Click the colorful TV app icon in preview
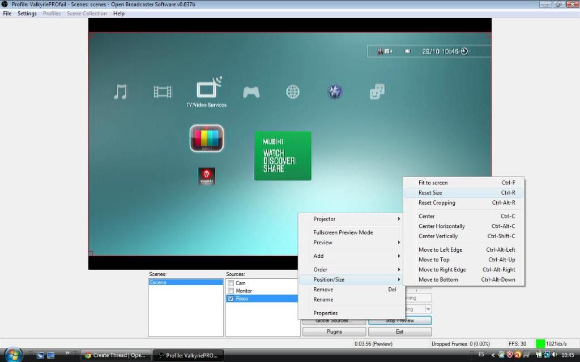The height and width of the screenshot is (362, 580). tap(207, 139)
